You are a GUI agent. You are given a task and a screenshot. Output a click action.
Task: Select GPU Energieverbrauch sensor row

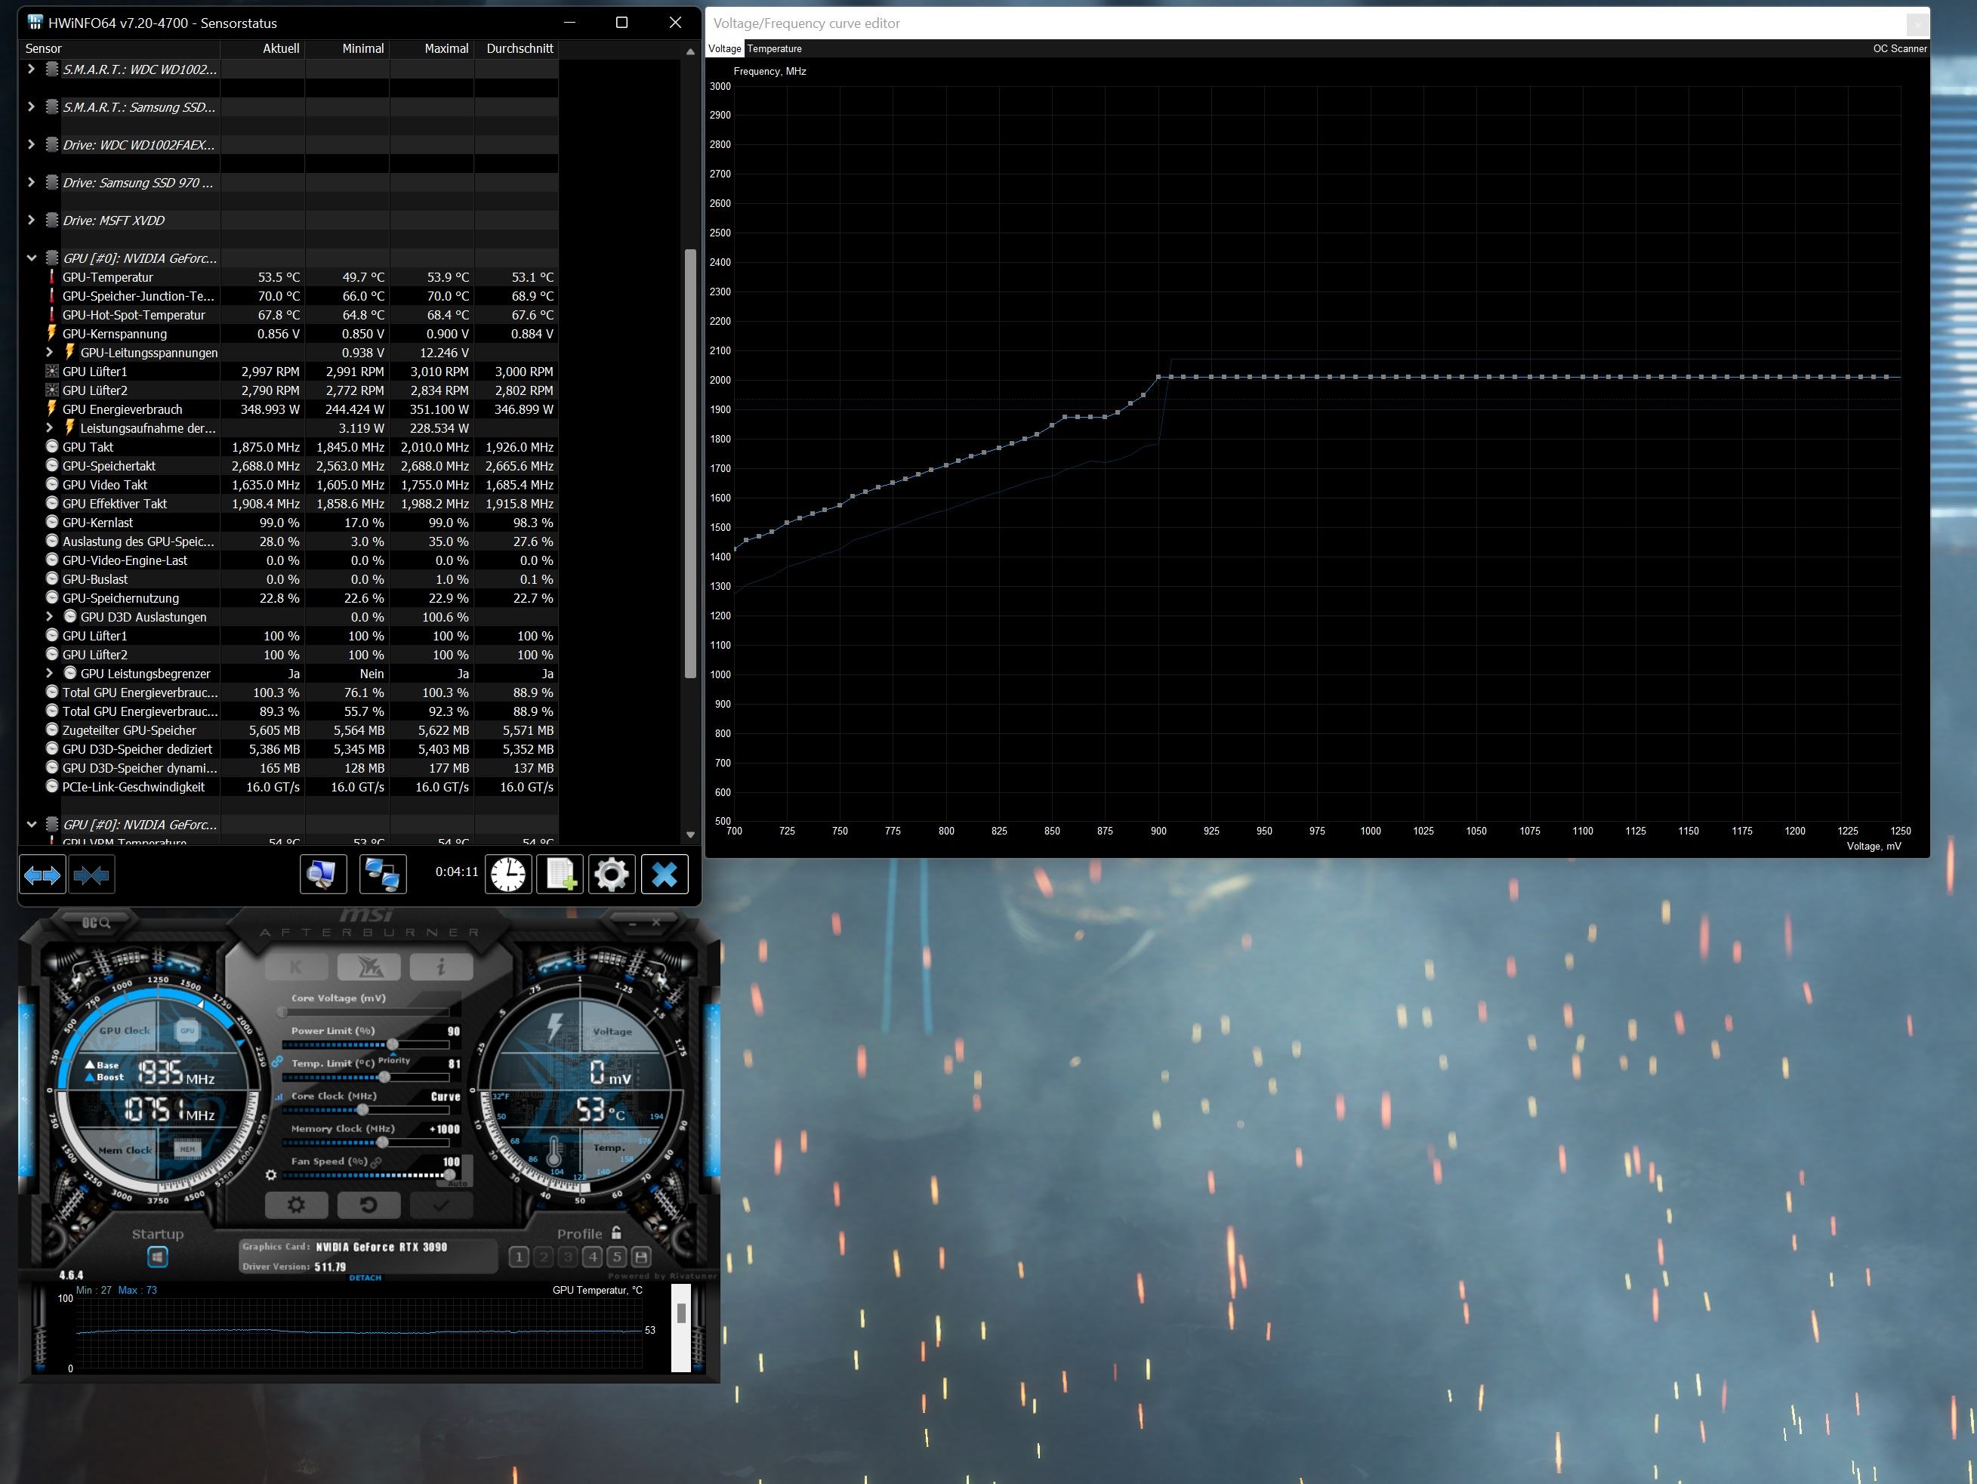[289, 409]
